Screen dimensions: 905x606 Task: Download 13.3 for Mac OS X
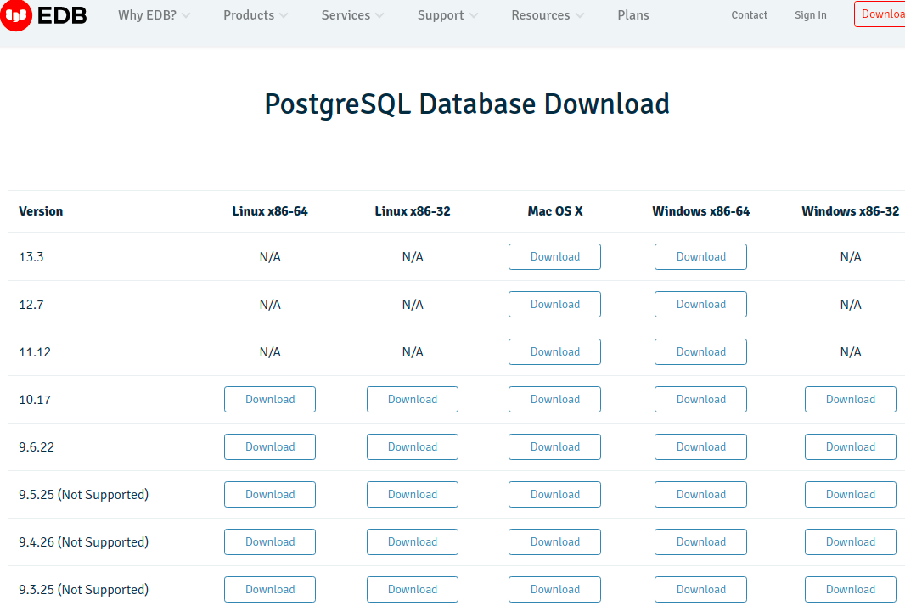point(554,257)
